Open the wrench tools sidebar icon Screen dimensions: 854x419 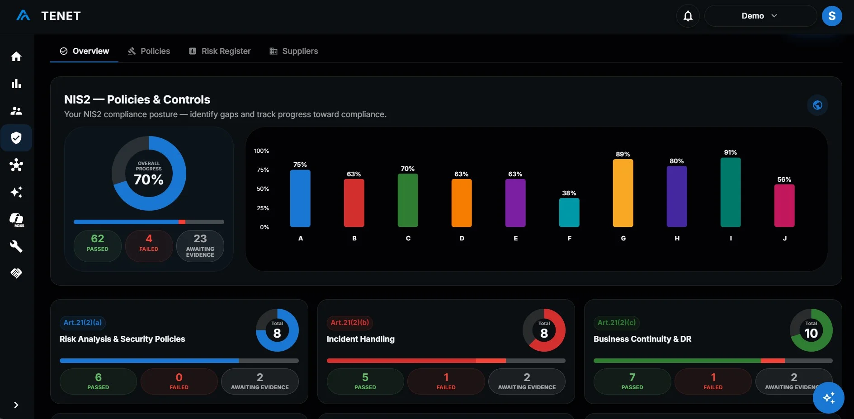[16, 246]
